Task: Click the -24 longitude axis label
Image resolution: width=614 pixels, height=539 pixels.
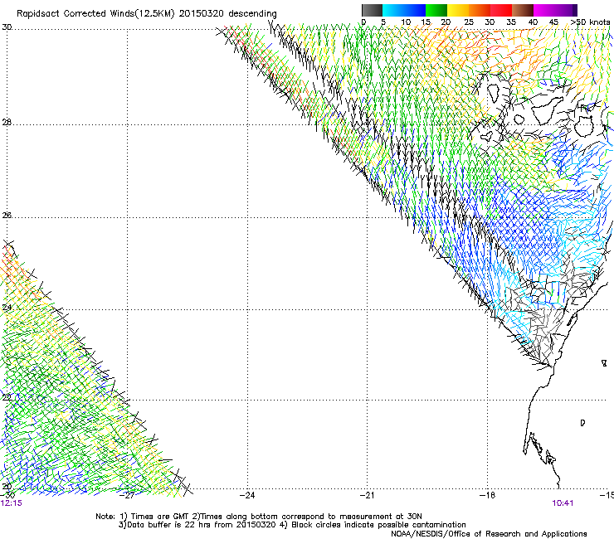Action: coord(247,495)
